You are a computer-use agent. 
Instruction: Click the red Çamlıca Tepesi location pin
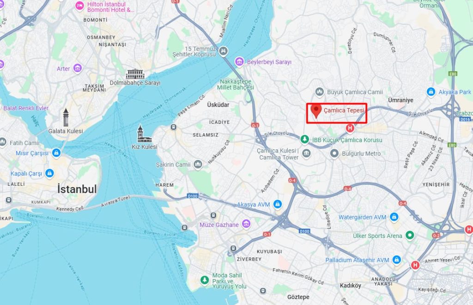click(316, 111)
